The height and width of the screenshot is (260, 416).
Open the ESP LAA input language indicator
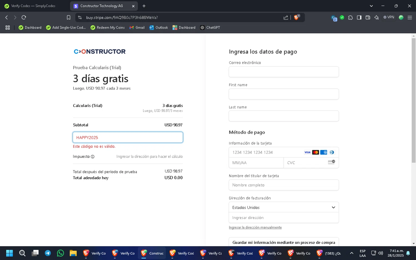(x=362, y=253)
